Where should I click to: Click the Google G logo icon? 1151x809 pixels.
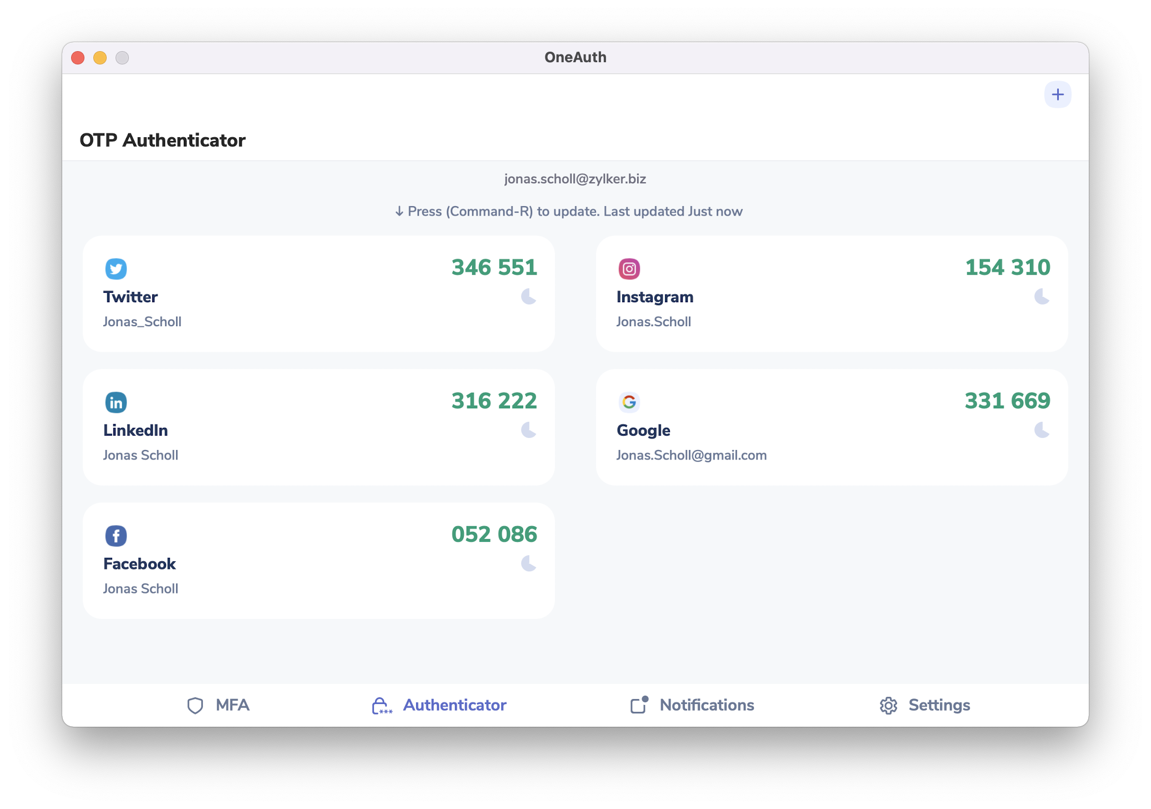pyautogui.click(x=629, y=402)
